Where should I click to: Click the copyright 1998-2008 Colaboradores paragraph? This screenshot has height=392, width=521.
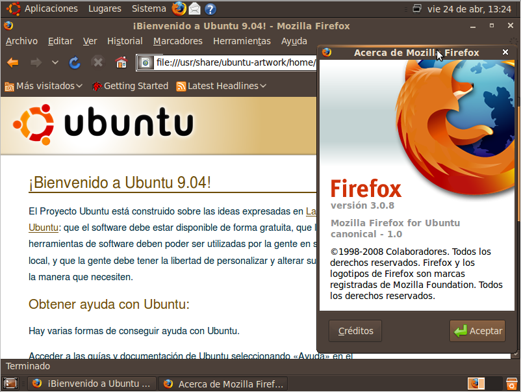click(x=416, y=274)
